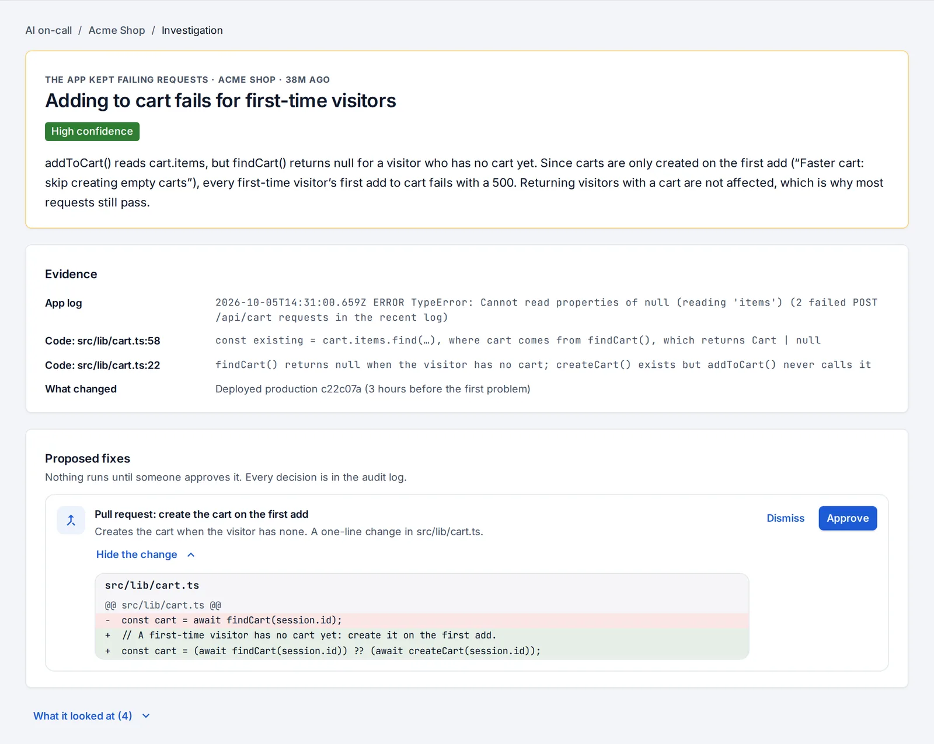Expand What it looked at (4)
Screen dimensions: 934x744
92,716
